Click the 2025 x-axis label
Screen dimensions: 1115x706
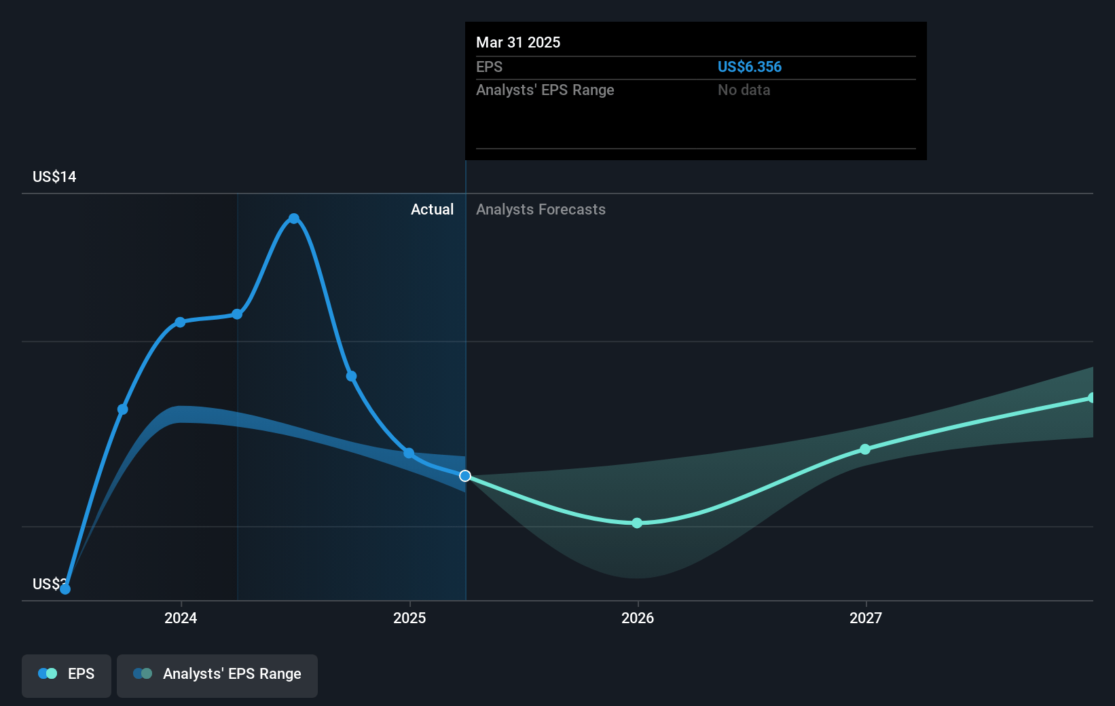click(x=409, y=618)
